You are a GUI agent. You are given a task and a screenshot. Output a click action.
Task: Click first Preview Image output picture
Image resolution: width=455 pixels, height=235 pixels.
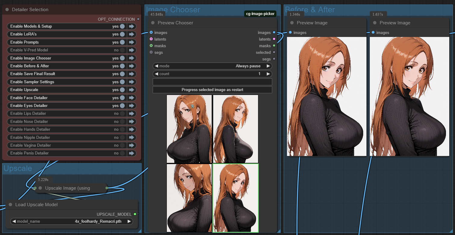click(x=327, y=96)
